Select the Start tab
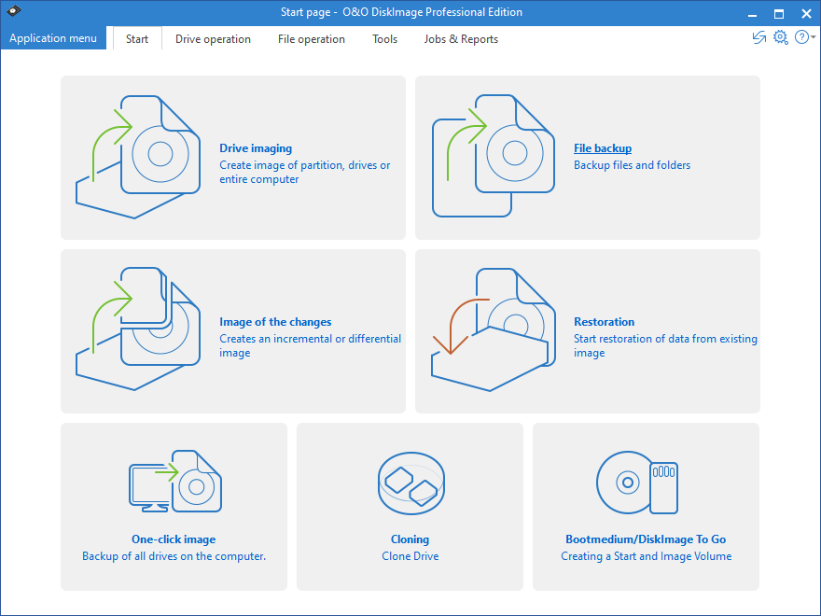 pos(136,38)
